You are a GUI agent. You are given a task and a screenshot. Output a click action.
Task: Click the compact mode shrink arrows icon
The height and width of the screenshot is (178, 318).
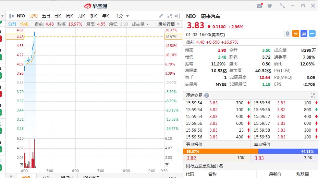click(282, 6)
